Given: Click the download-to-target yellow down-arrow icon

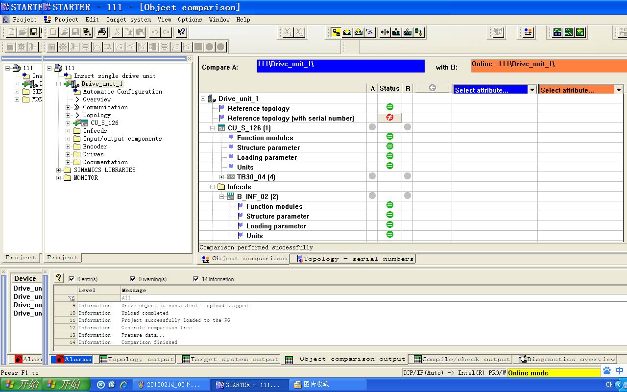Looking at the screenshot, I should 347,32.
